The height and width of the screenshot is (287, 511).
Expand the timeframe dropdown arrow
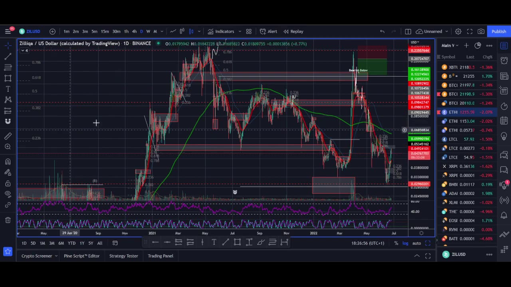(x=162, y=31)
